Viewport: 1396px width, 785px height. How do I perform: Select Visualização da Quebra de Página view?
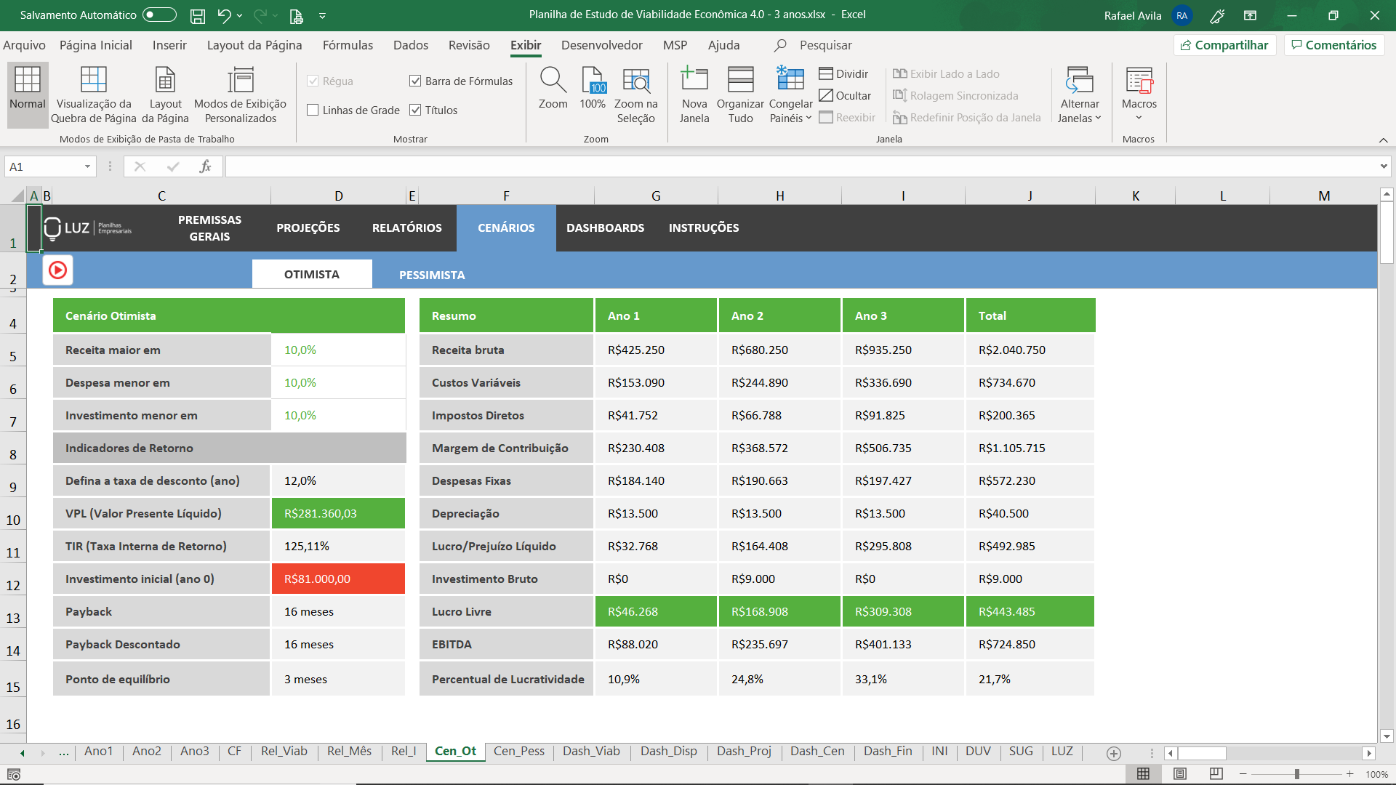point(94,80)
